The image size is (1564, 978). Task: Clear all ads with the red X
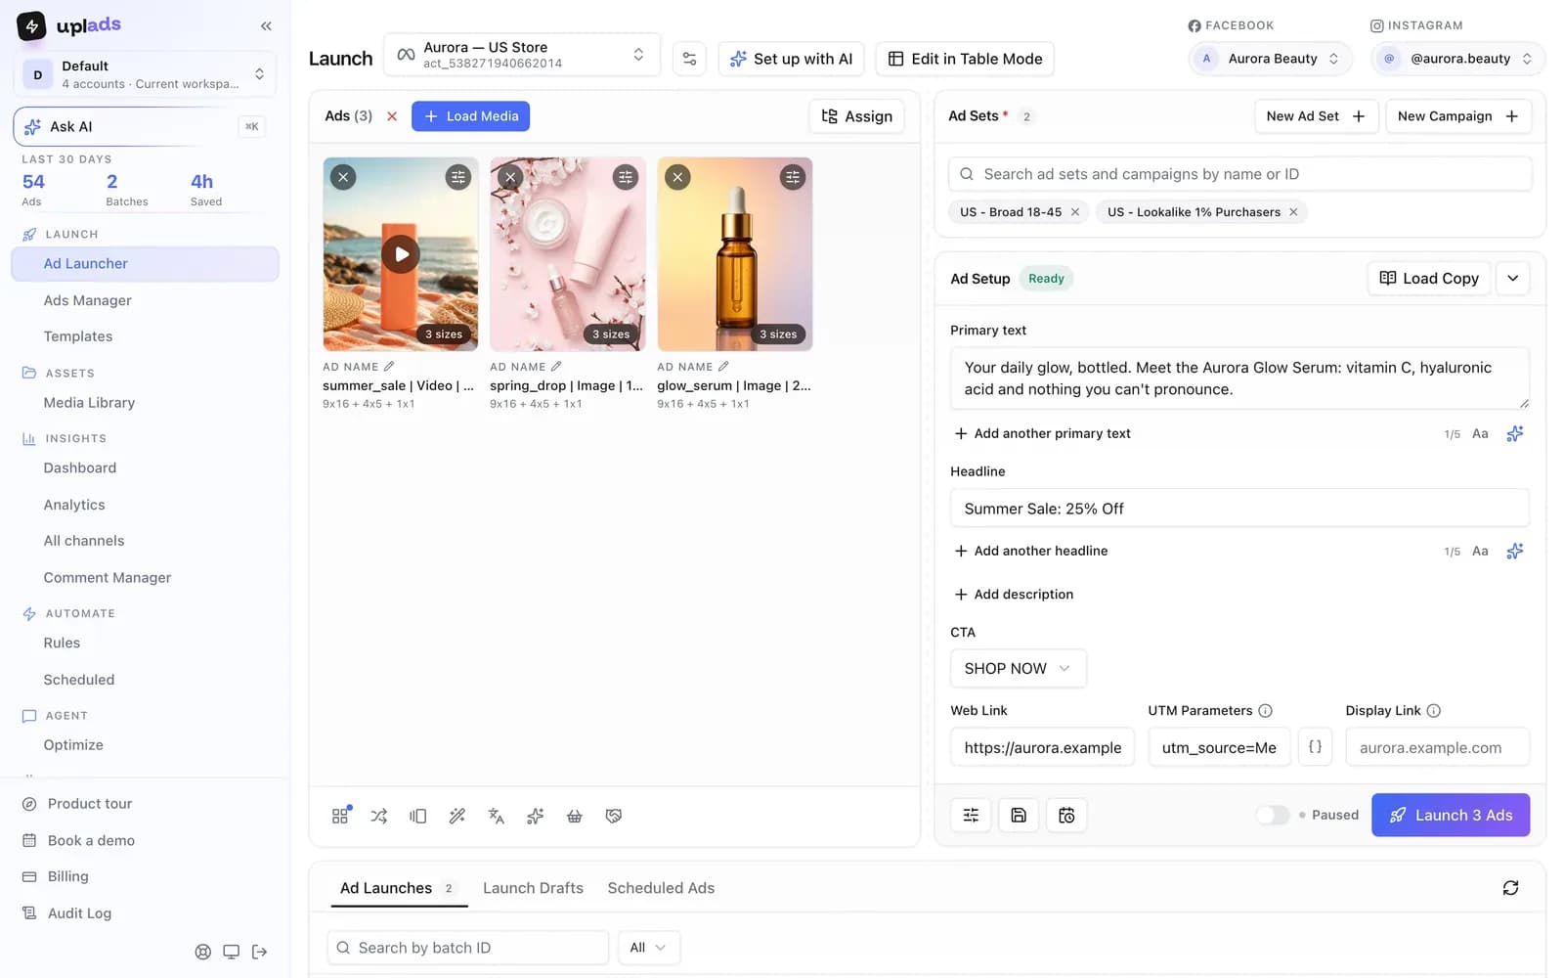tap(392, 116)
